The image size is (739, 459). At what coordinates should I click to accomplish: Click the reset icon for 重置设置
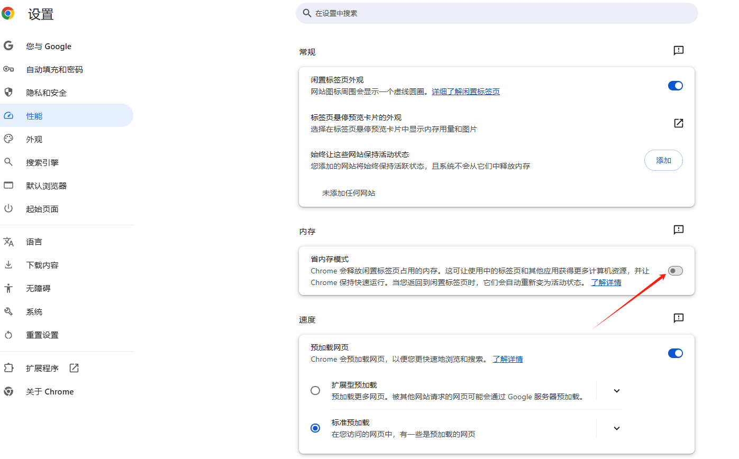(x=8, y=335)
